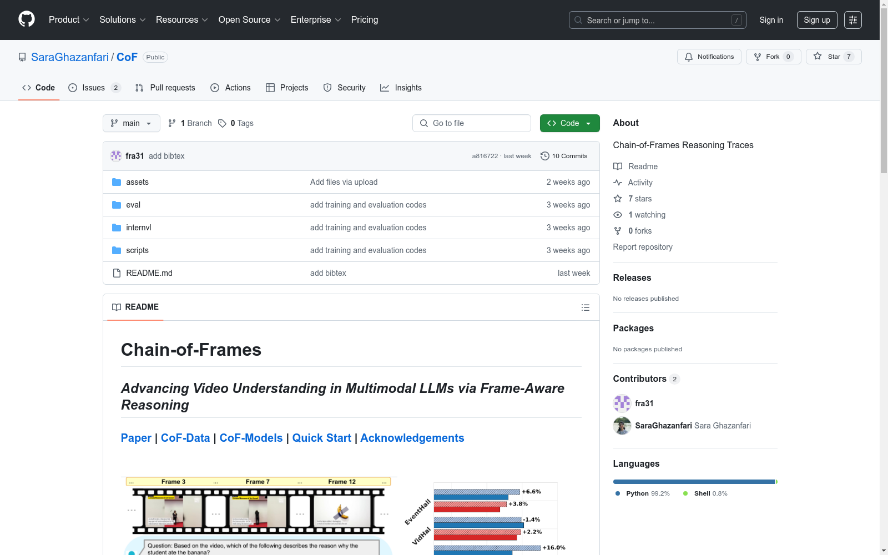The height and width of the screenshot is (555, 888).
Task: Open the README outline list icon
Action: (x=585, y=307)
